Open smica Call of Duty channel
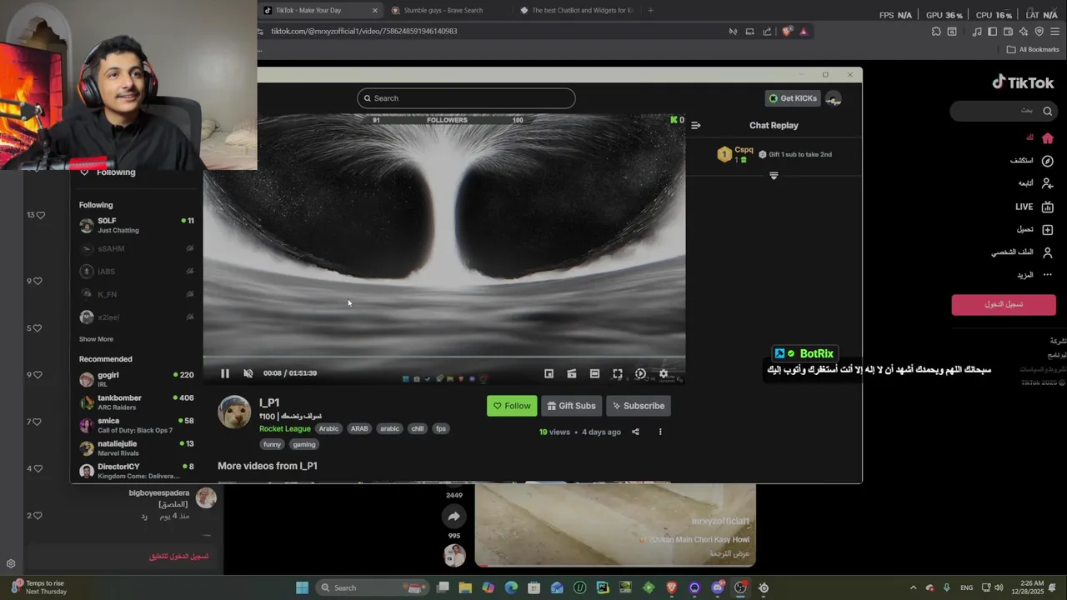 [137, 425]
